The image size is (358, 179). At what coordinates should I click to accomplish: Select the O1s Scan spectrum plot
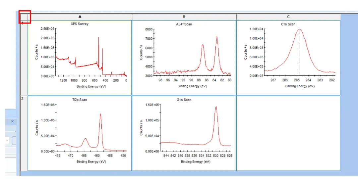pos(184,133)
